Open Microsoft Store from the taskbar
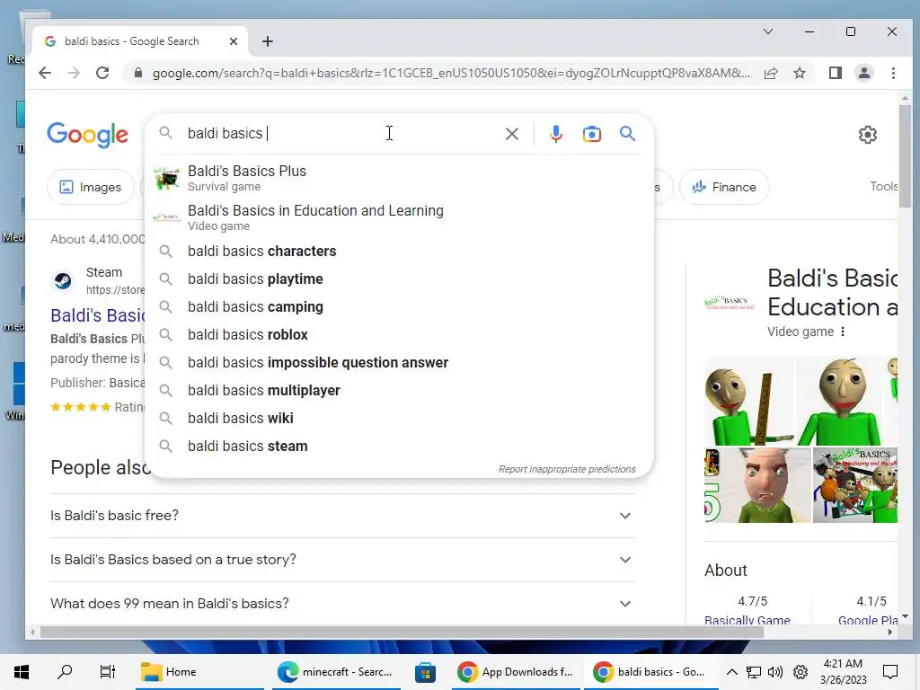 coord(425,672)
